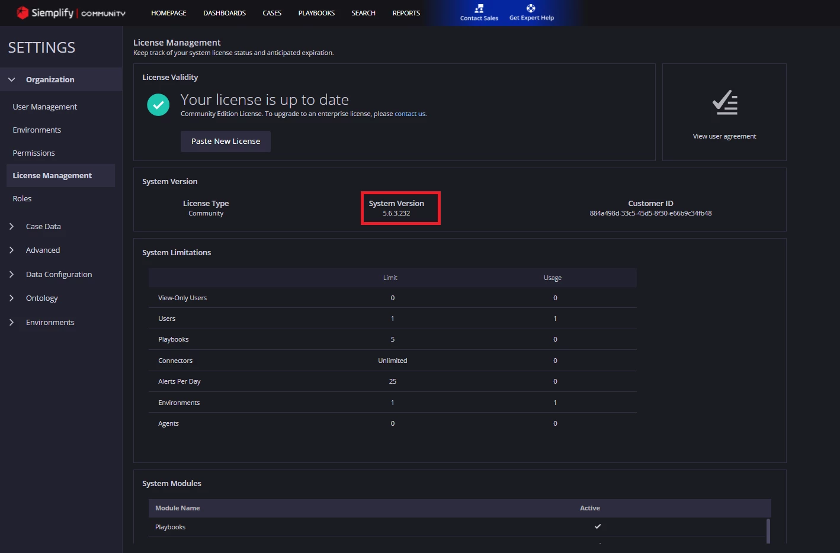Viewport: 840px width, 553px height.
Task: Click the user agreement checklist icon
Action: point(724,102)
